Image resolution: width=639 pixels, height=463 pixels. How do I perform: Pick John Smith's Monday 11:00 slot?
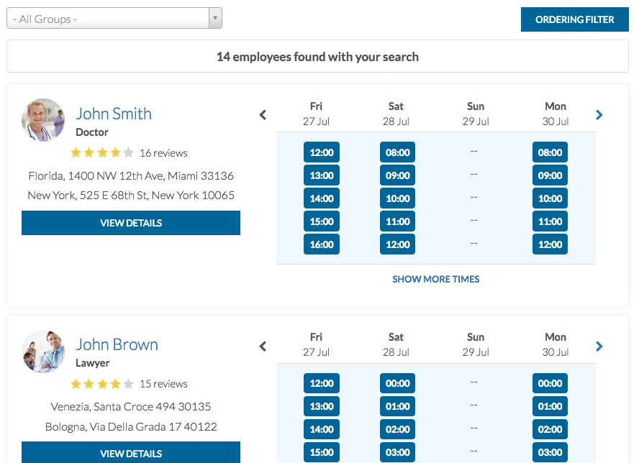pyautogui.click(x=550, y=221)
